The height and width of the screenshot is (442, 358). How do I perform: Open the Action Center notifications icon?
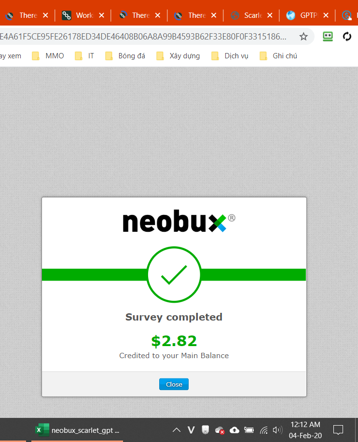(x=338, y=430)
